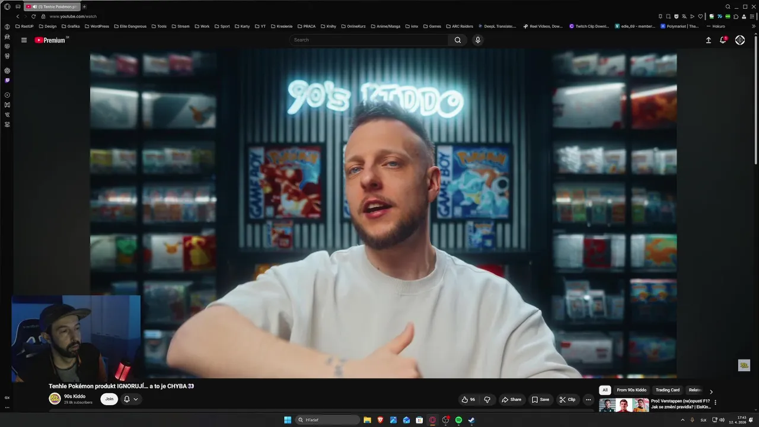Start voice search with microphone icon
The height and width of the screenshot is (427, 759).
(x=477, y=40)
